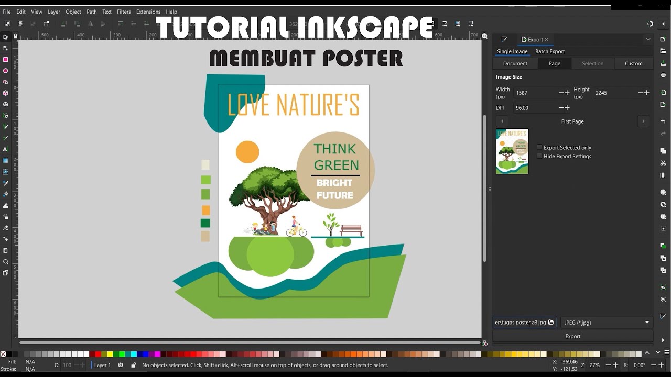
Task: Select the Paint Bucket tool
Action: (x=6, y=194)
